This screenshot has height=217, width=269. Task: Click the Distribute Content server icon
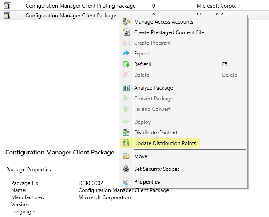pos(126,132)
